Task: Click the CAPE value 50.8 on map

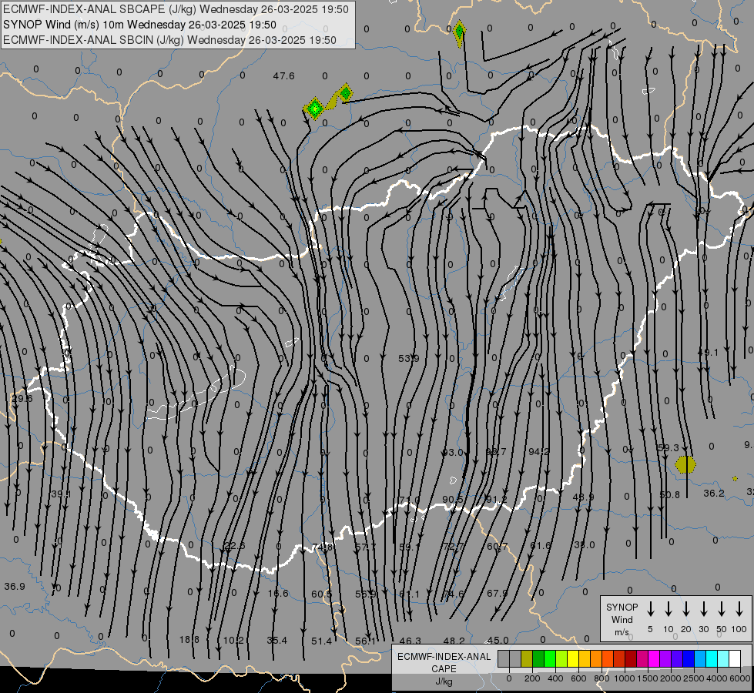Action: 670,494
